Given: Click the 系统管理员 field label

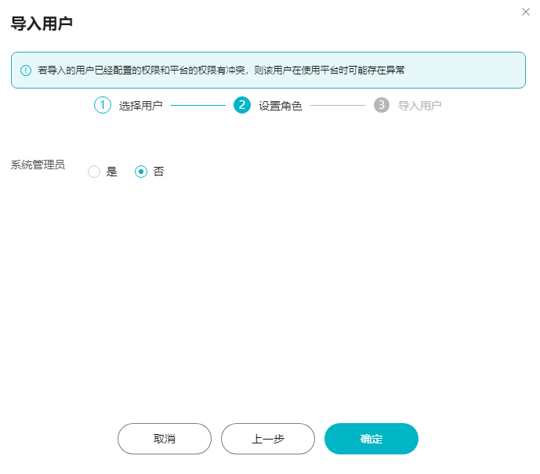Looking at the screenshot, I should (38, 165).
